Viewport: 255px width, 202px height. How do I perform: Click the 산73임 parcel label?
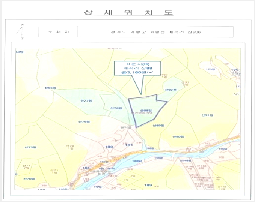tap(30, 147)
